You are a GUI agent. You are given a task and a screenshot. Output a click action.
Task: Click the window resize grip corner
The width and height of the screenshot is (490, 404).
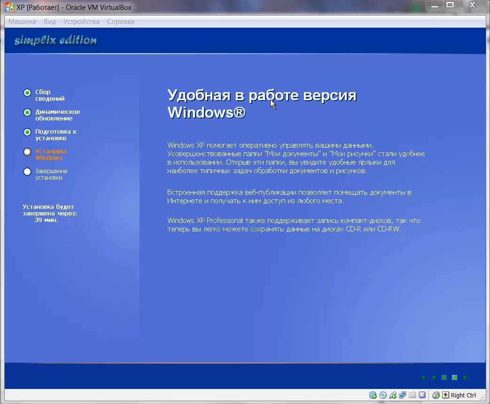(x=482, y=396)
